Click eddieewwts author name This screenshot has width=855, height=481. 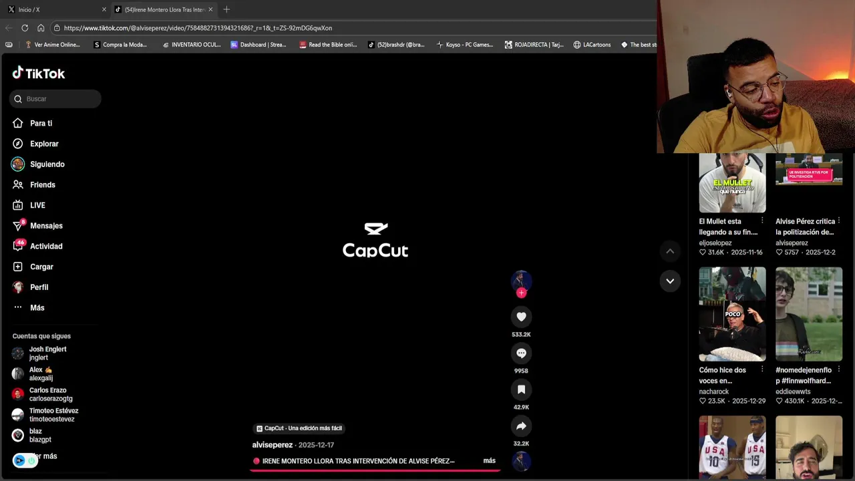(x=793, y=391)
